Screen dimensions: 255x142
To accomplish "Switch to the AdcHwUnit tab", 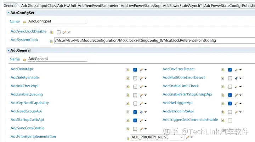I will click(66, 6).
